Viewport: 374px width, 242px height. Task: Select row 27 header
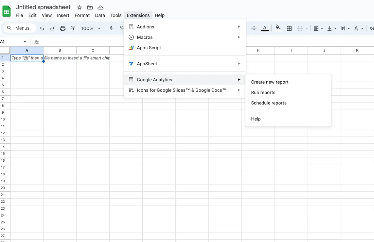(5, 236)
